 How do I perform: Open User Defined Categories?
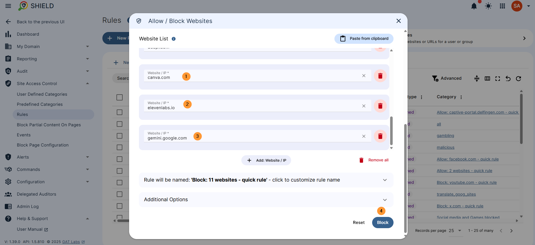[x=42, y=94]
